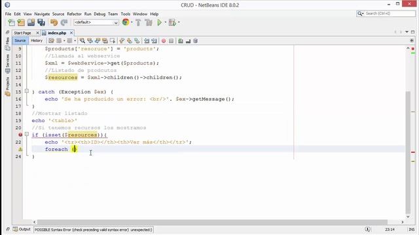This screenshot has height=235, width=419.
Task: Open the Output panel button
Action: (x=22, y=229)
